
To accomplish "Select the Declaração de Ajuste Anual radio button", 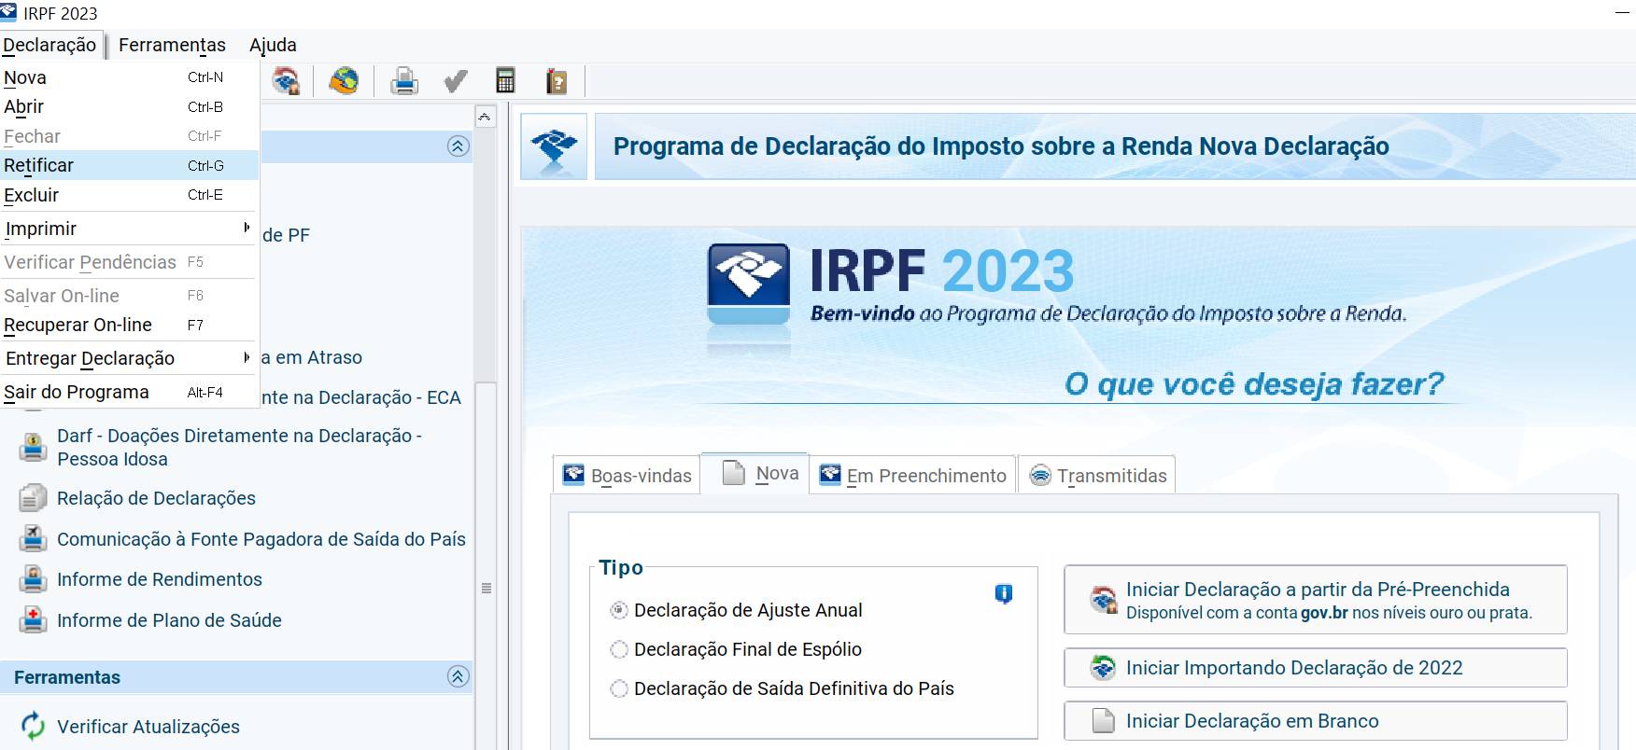I will point(619,610).
